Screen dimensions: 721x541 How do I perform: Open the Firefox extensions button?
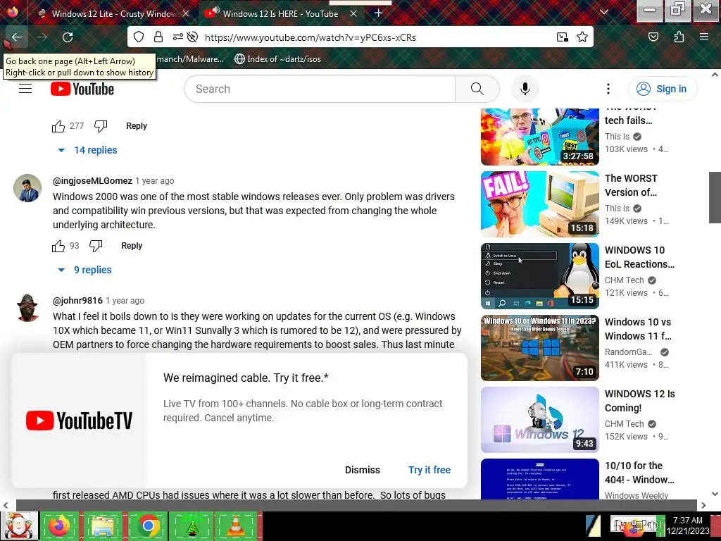point(679,37)
